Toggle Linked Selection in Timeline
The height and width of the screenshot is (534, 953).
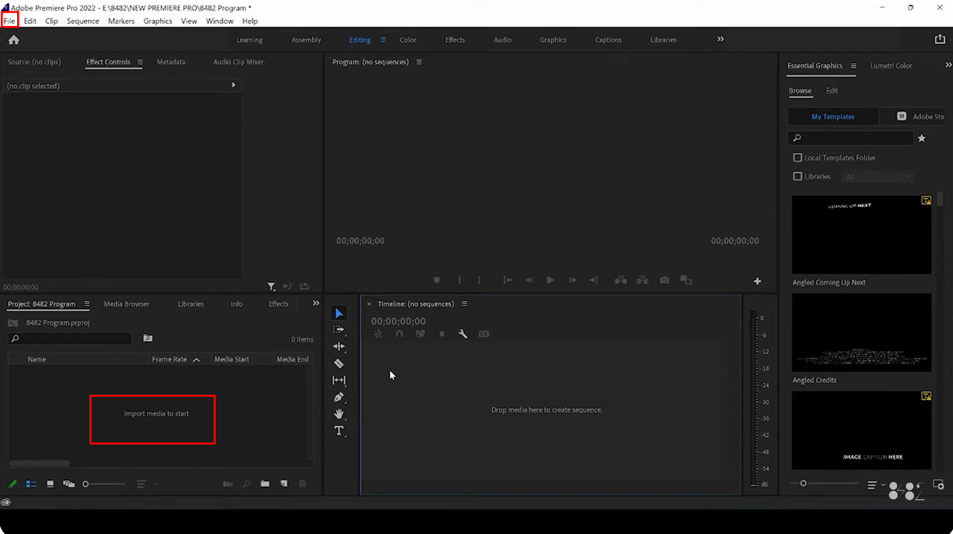pyautogui.click(x=420, y=334)
